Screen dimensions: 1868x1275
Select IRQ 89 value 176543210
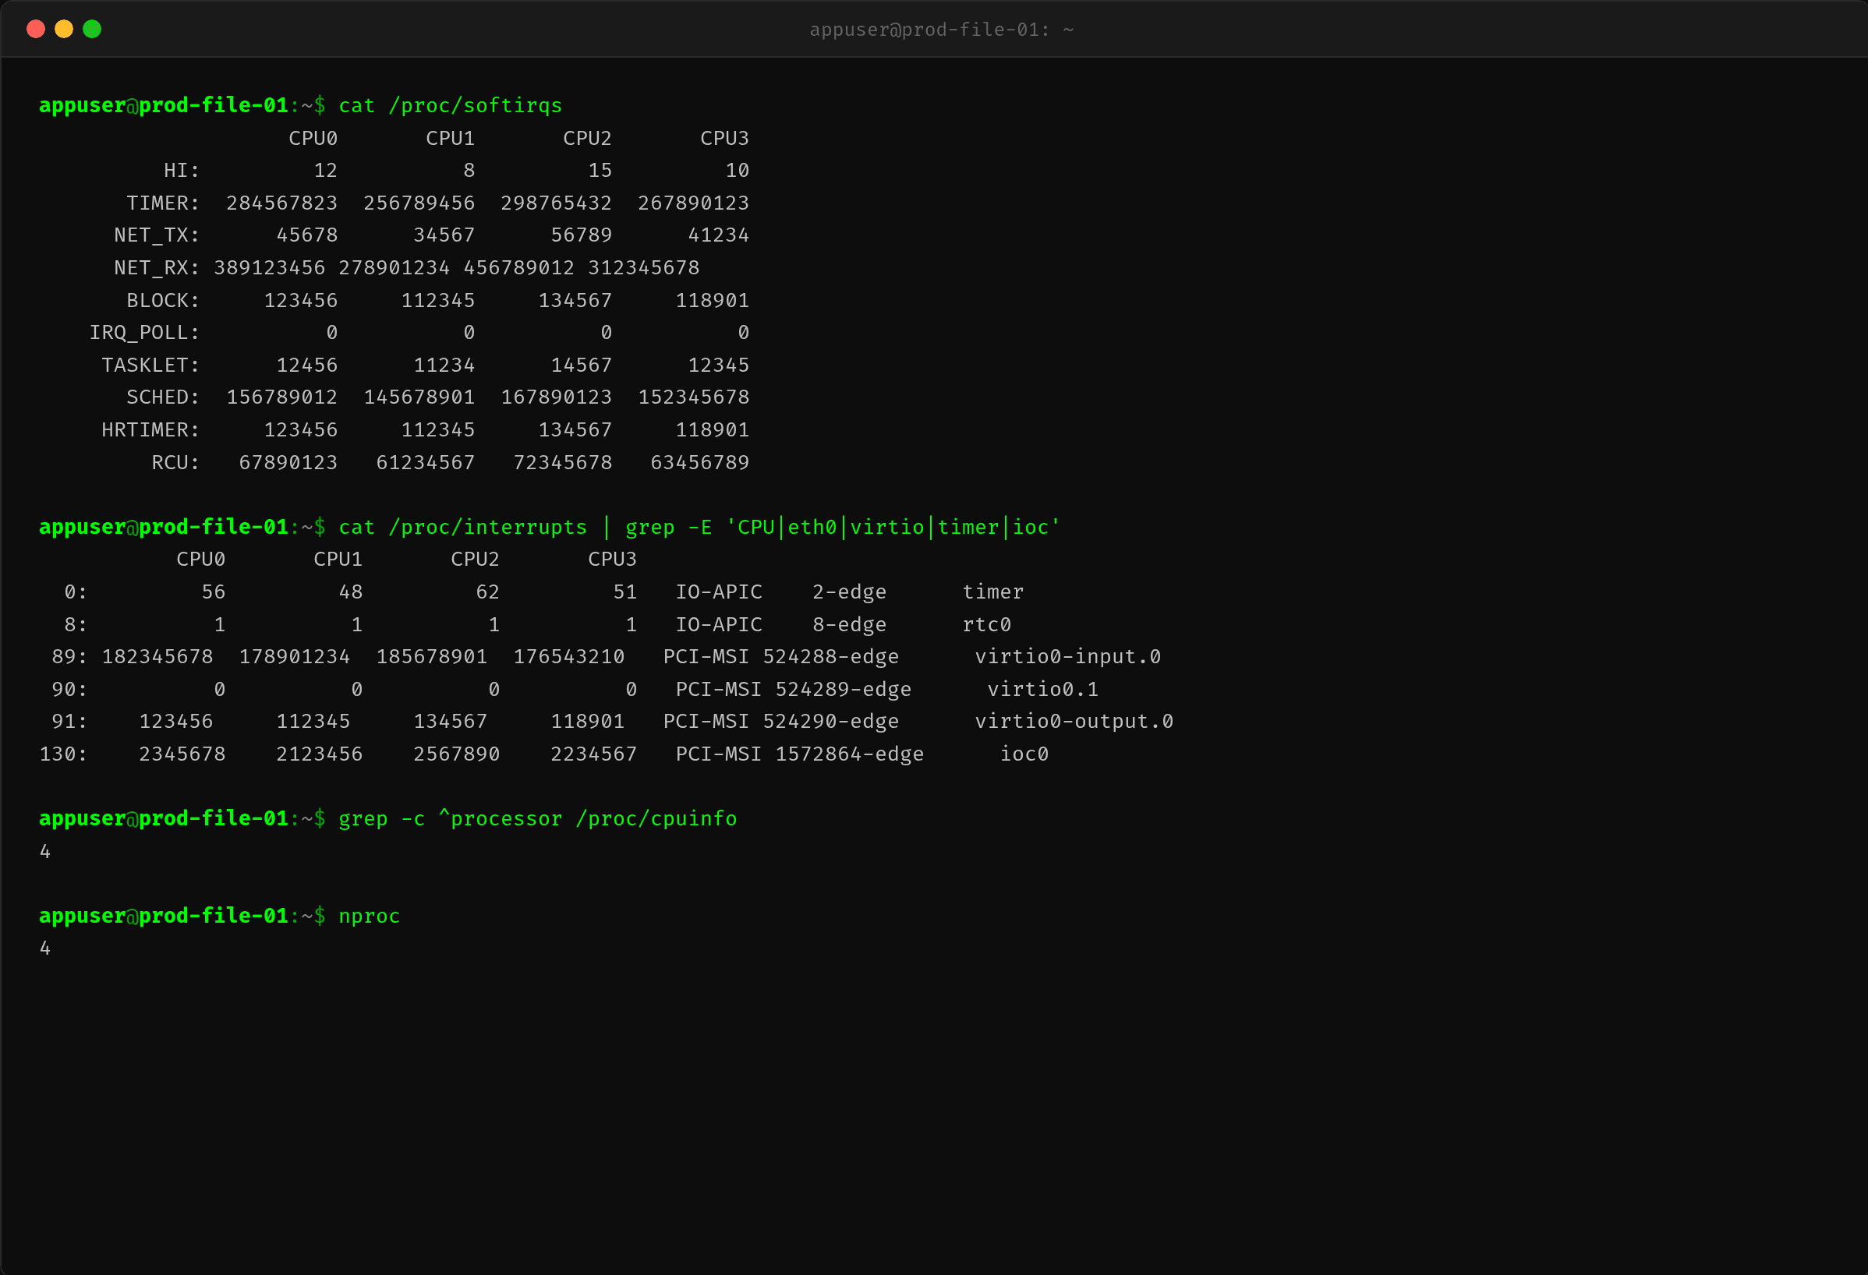tap(568, 656)
